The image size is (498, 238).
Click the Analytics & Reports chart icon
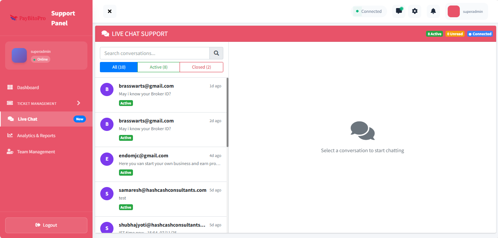click(x=10, y=135)
